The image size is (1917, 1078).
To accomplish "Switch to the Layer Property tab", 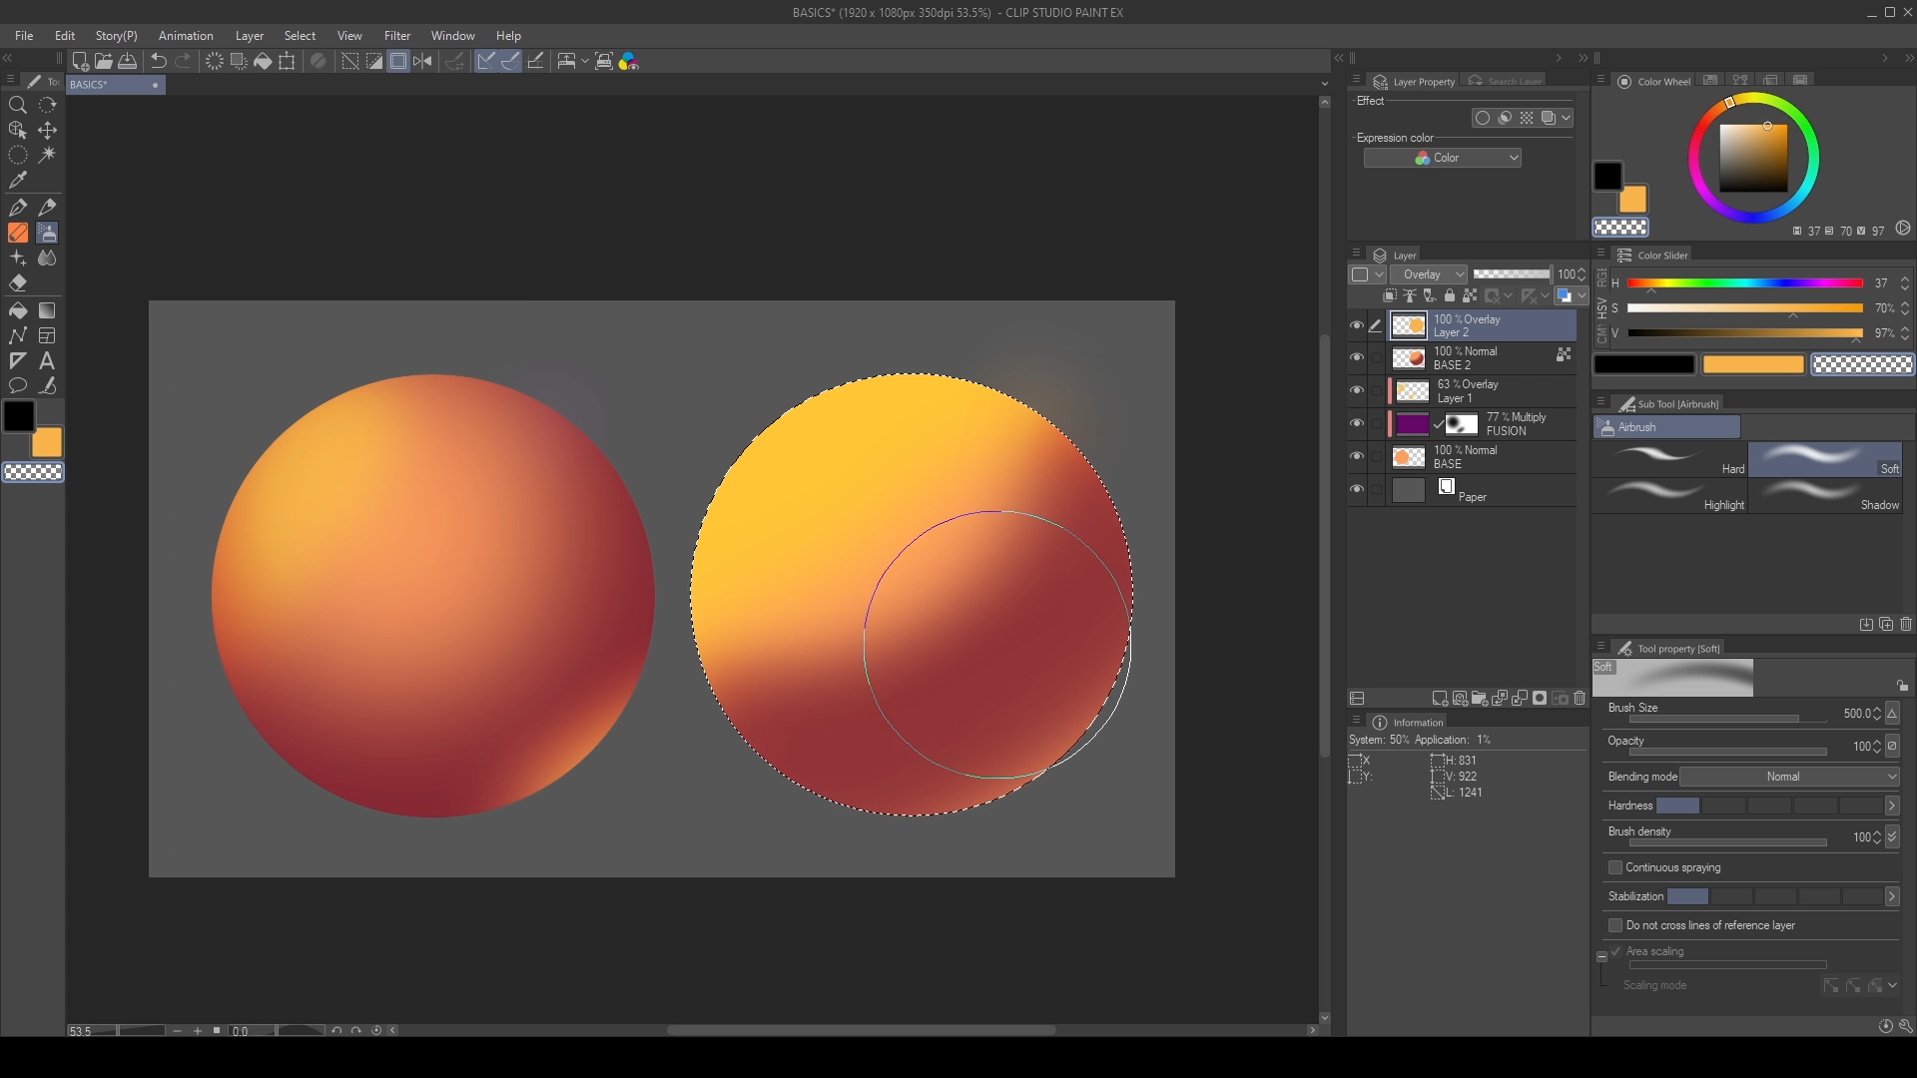I will pyautogui.click(x=1415, y=82).
